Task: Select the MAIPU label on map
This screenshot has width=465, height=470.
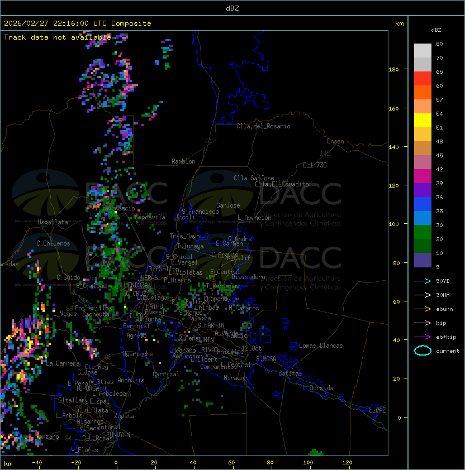Action: pyautogui.click(x=154, y=306)
